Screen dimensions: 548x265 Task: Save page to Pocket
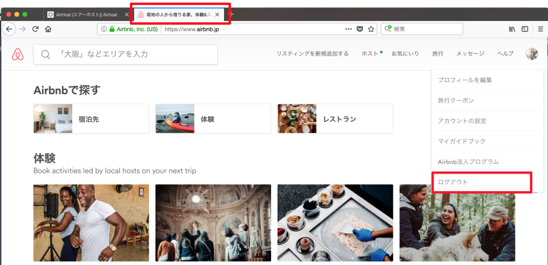[360, 29]
